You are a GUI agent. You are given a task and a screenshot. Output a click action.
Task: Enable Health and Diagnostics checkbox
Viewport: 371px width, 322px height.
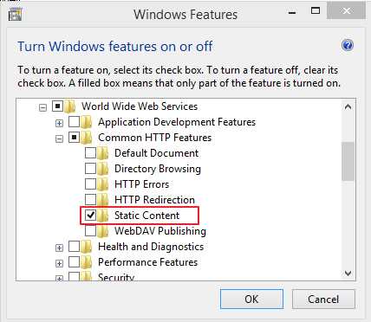[74, 246]
